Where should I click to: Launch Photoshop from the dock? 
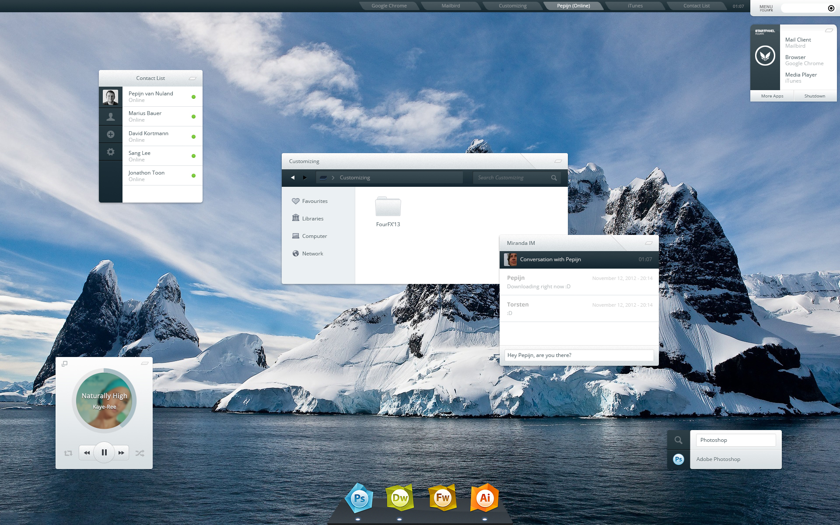(x=359, y=498)
